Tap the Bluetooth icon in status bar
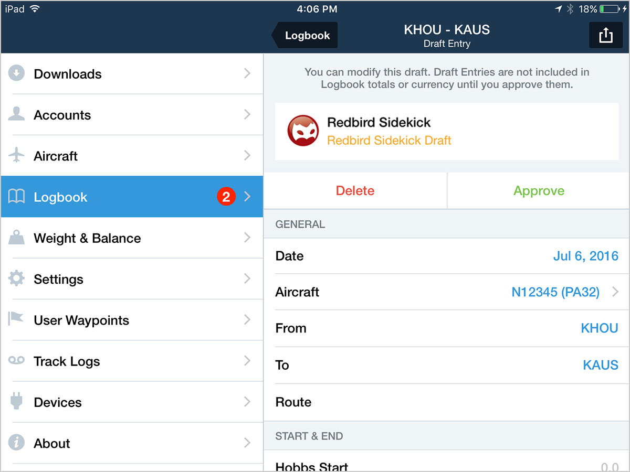 pyautogui.click(x=570, y=9)
